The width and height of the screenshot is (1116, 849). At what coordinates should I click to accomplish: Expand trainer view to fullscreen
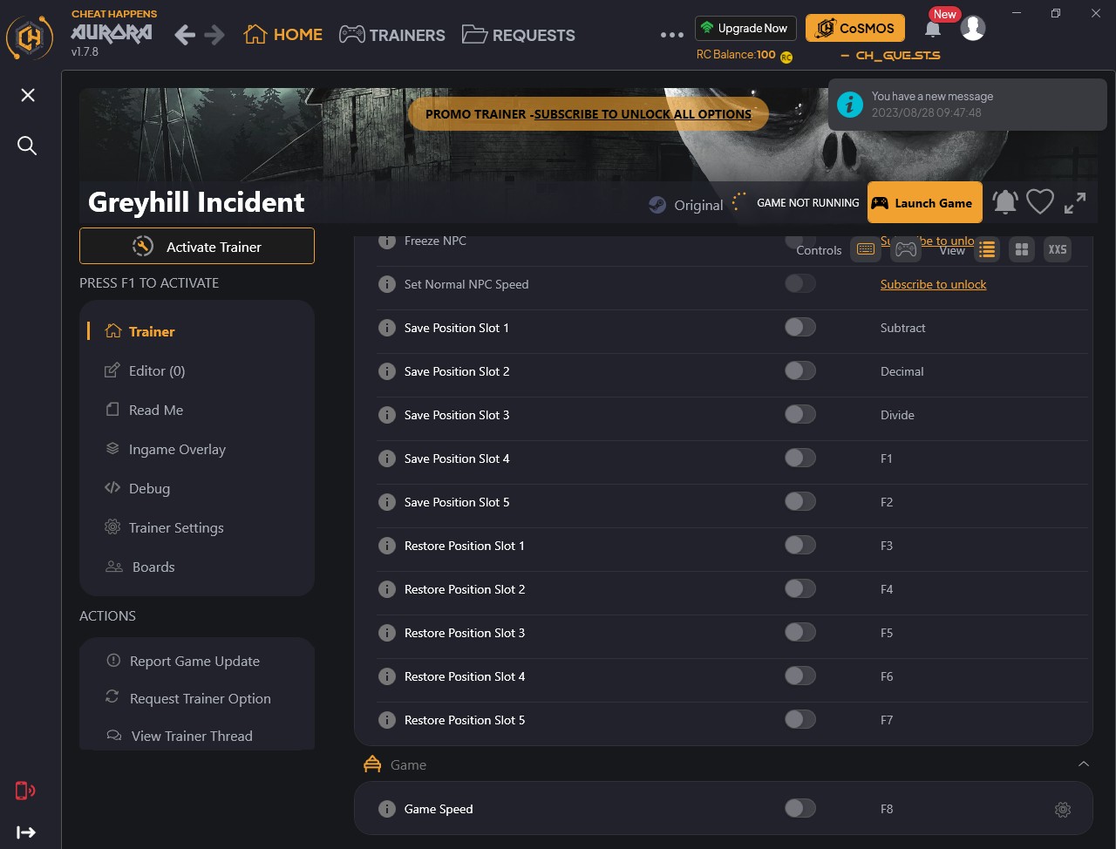point(1075,202)
